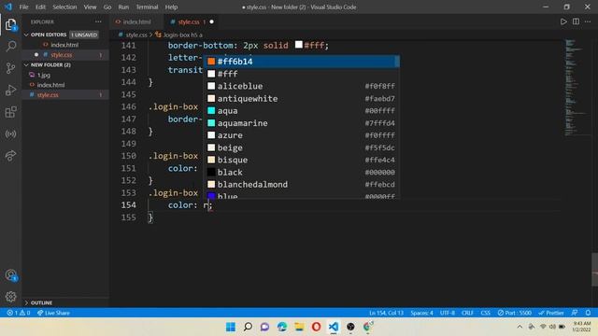Viewport: 598px width, 336px height.
Task: Click the Prettier status bar item
Action: [551, 313]
